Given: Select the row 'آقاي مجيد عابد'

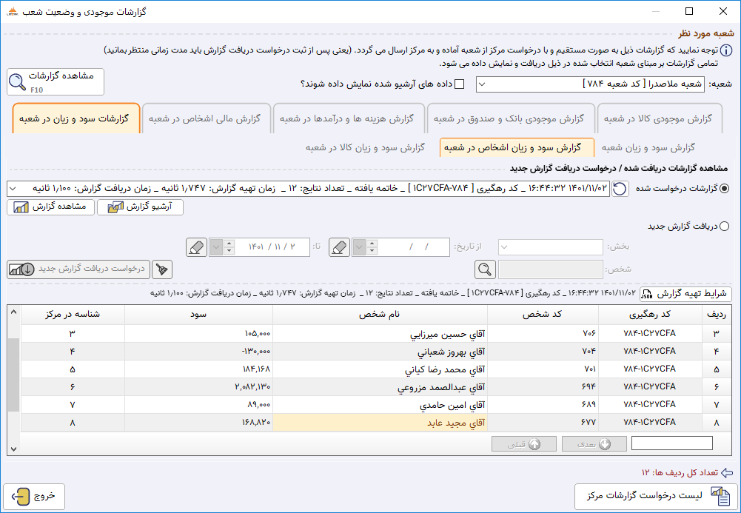Looking at the screenshot, I should (x=376, y=423).
